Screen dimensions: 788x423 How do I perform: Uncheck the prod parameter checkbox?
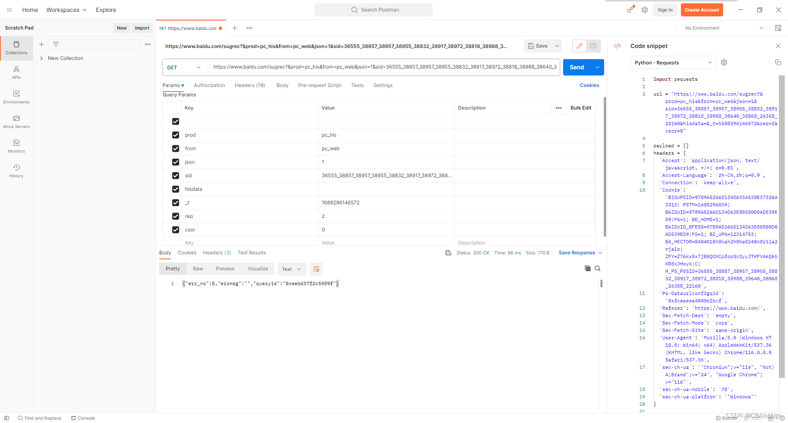click(176, 135)
